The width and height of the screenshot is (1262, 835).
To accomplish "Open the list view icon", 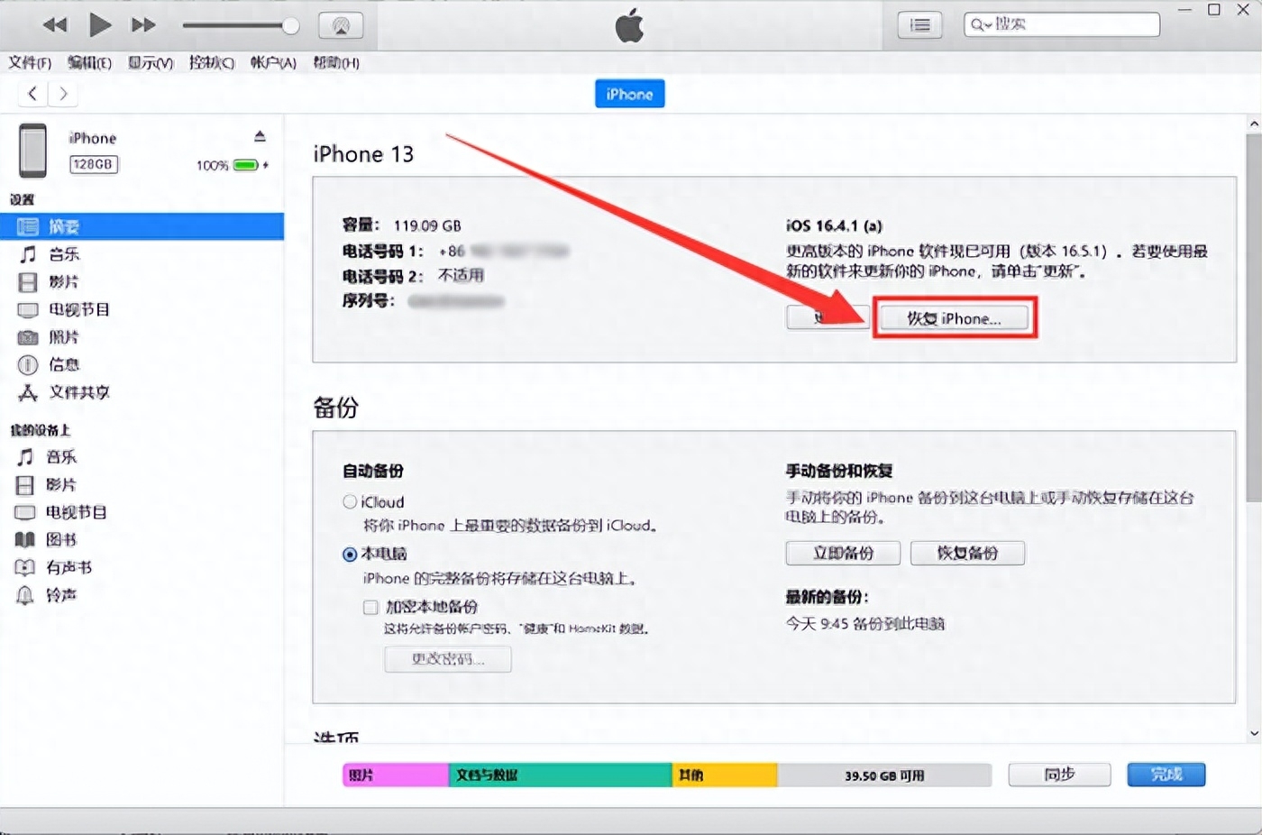I will click(919, 25).
